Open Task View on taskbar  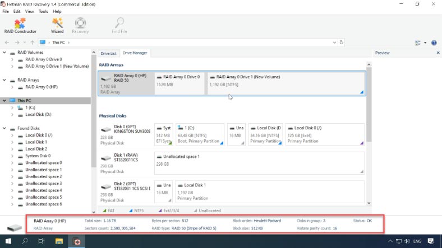pos(42,241)
